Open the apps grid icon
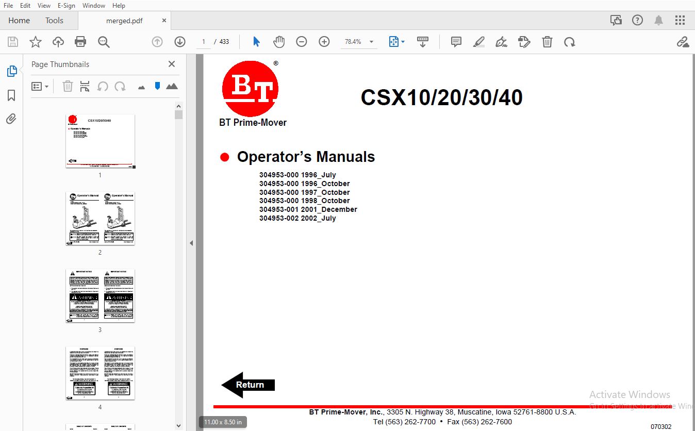This screenshot has height=431, width=695. click(680, 20)
